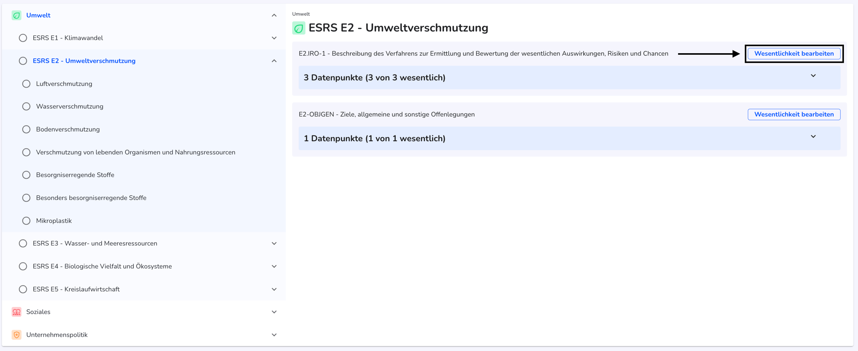Expand ESRS E4 - Biologische Vielfalt chevron
This screenshot has height=351, width=858.
tap(274, 266)
